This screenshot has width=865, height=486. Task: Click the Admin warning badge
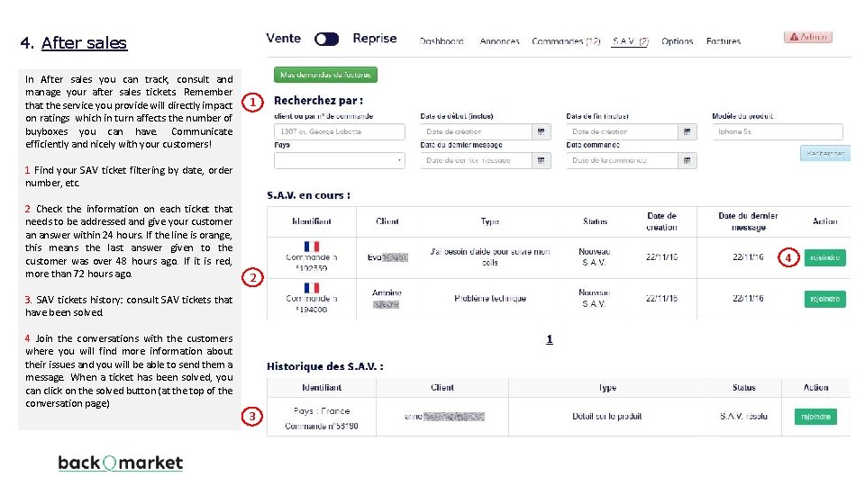(x=807, y=37)
